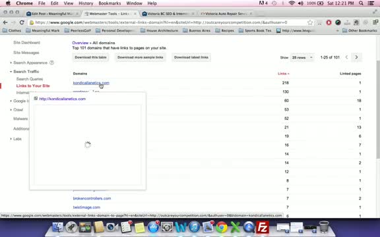The width and height of the screenshot is (380, 237).
Task: Collapse Search Traffic section
Action: [x=11, y=72]
